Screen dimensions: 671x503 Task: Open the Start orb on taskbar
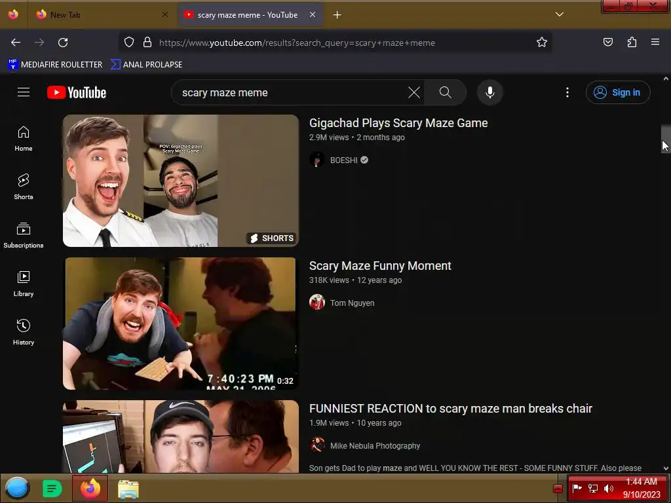(x=17, y=488)
